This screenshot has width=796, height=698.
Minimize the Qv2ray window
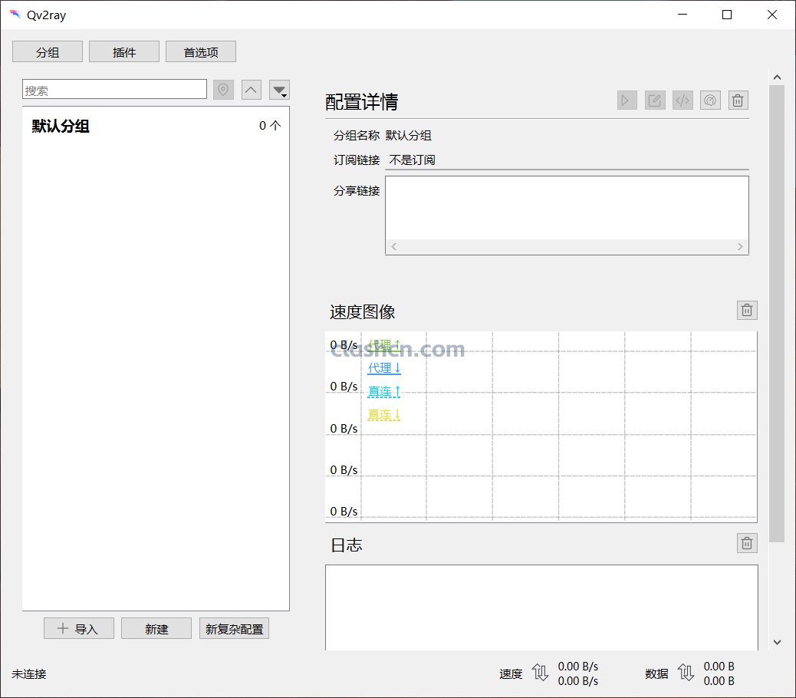[683, 15]
